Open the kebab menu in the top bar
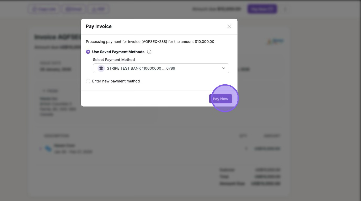This screenshot has height=201, width=361. tap(285, 9)
